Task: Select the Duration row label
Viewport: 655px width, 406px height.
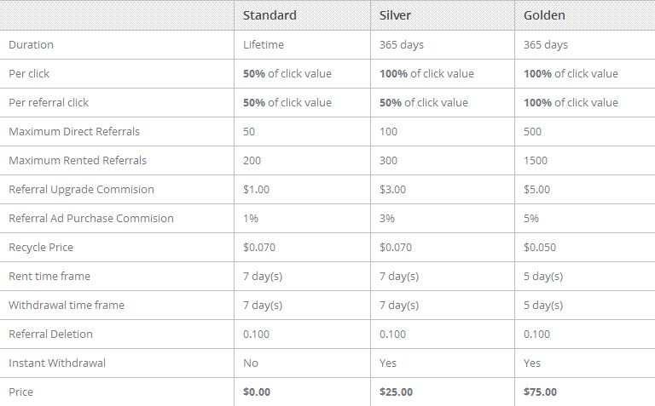Action: click(31, 44)
